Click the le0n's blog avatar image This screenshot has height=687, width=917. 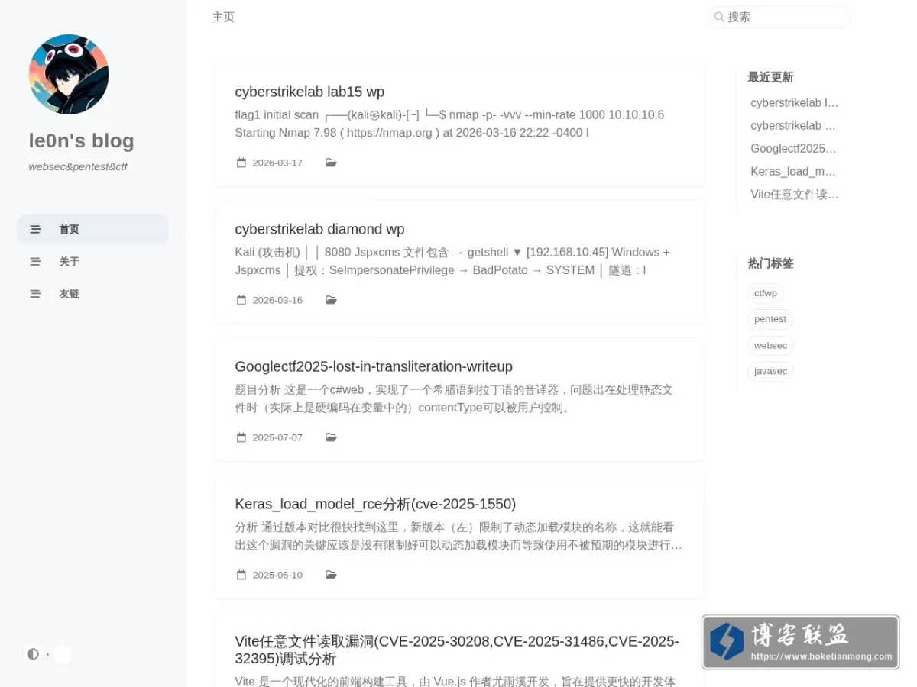(x=69, y=74)
